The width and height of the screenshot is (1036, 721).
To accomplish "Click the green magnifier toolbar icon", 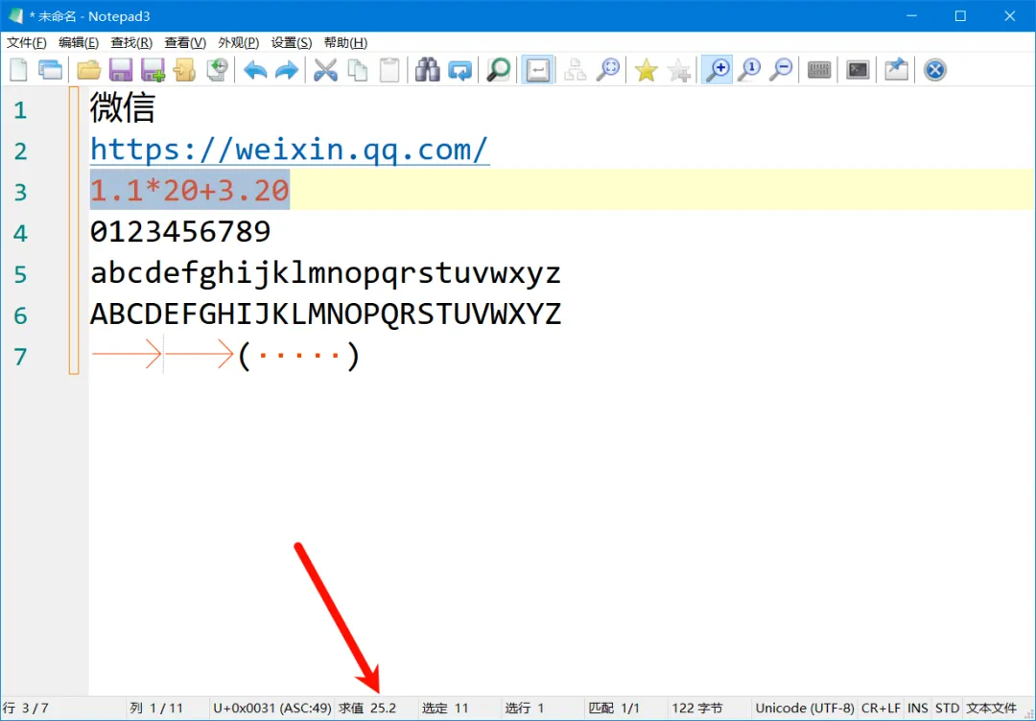I will tap(498, 70).
